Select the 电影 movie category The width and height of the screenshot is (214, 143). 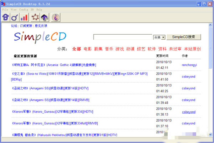click(87, 49)
